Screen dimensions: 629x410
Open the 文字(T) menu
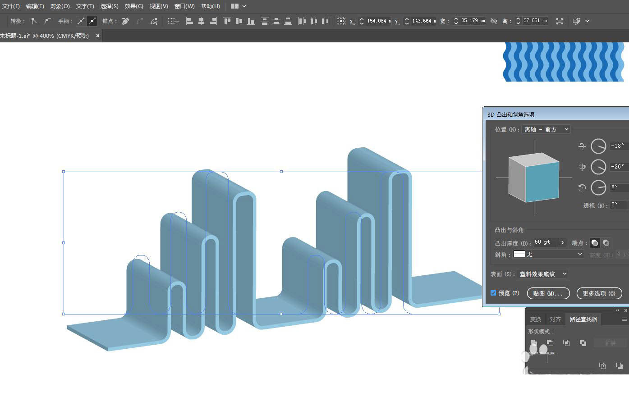coord(85,6)
